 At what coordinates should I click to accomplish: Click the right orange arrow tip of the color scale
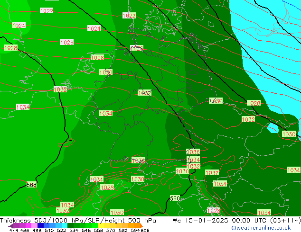click(142, 226)
